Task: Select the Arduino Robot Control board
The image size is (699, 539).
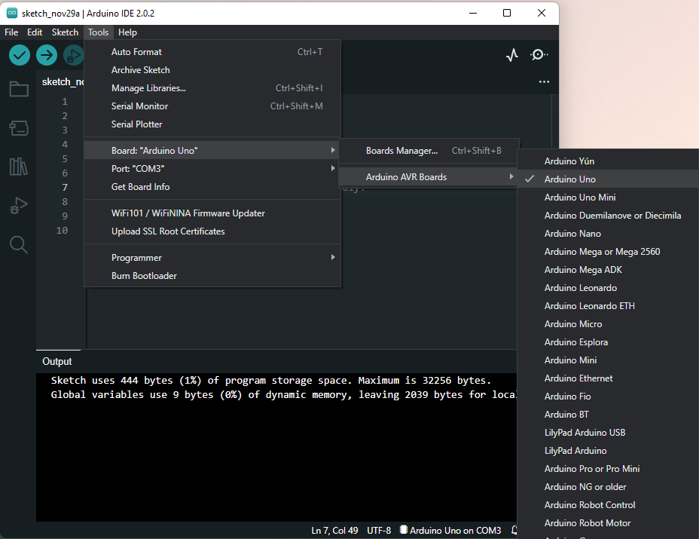Action: [608, 504]
